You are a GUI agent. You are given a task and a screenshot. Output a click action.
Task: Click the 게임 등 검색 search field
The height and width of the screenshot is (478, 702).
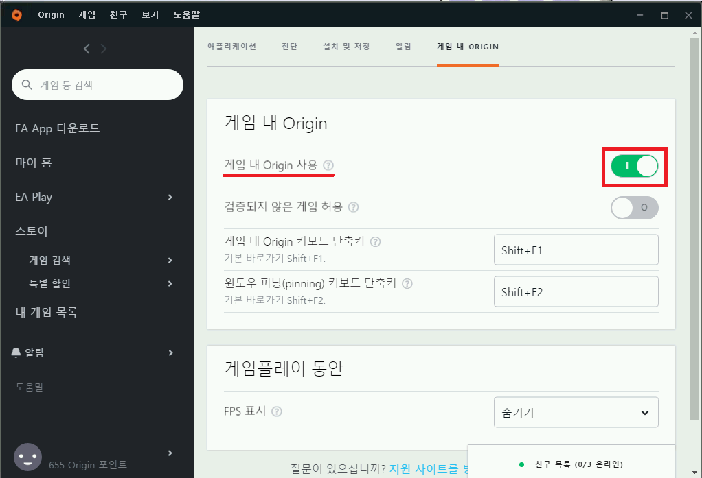click(x=97, y=85)
